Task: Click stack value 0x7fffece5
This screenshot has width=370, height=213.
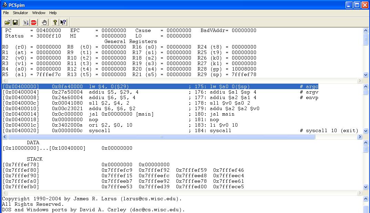Action: (x=228, y=187)
